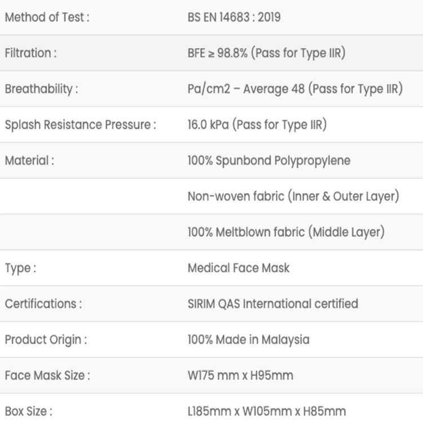Select the BS EN 14683 : 2019 value
423x423 pixels.
tap(233, 17)
